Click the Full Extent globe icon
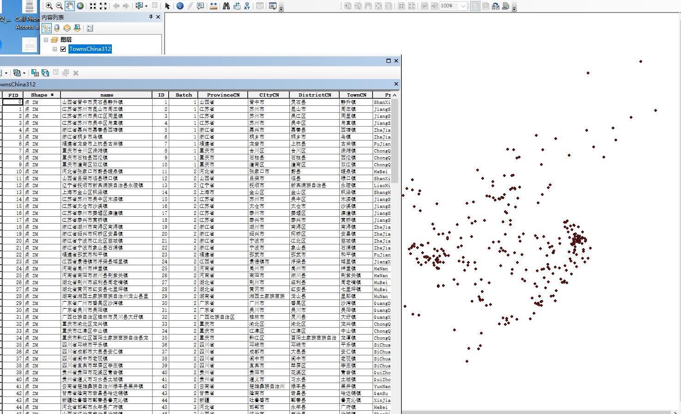The image size is (681, 414). [x=80, y=6]
